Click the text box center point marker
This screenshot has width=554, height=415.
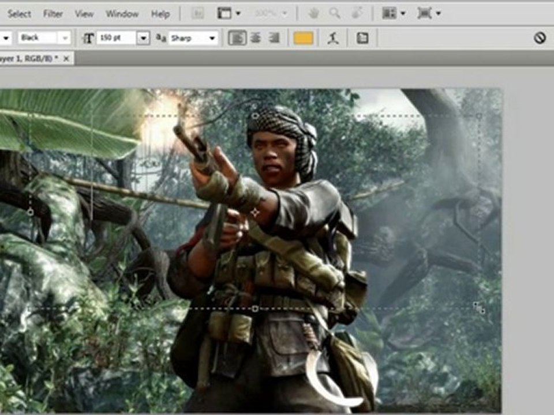(x=254, y=213)
